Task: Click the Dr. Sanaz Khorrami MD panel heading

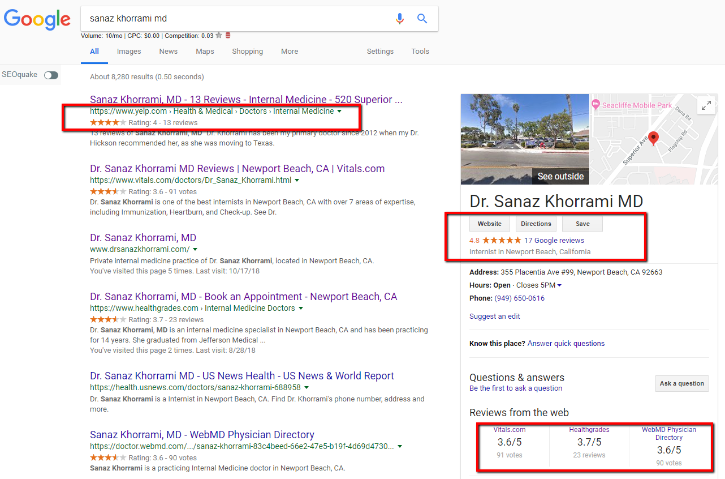Action: click(556, 201)
